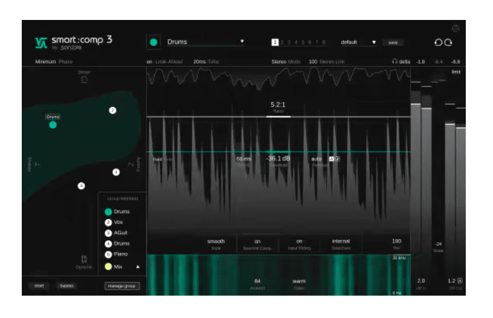Click the redo arrow icon
Screen dimensions: 493x318
point(448,42)
